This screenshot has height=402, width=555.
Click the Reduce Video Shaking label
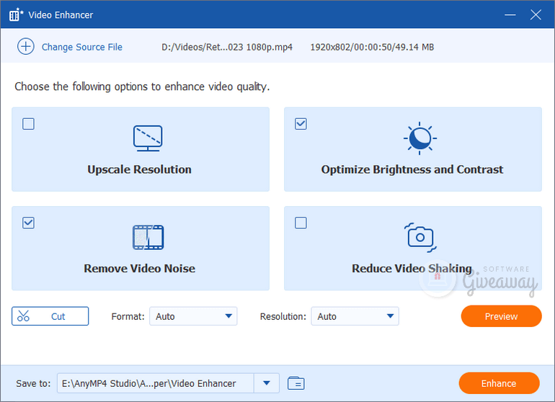[412, 269]
